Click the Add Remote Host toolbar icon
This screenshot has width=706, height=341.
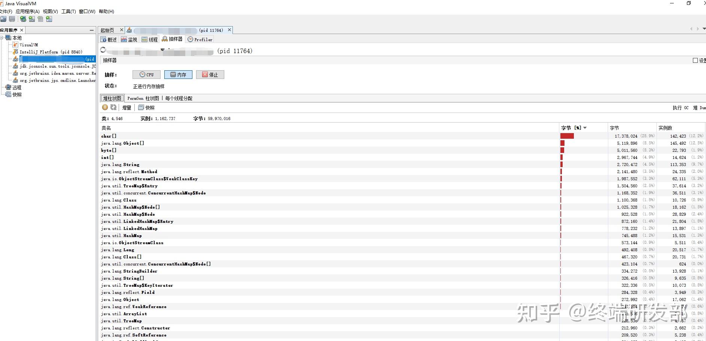coord(23,19)
